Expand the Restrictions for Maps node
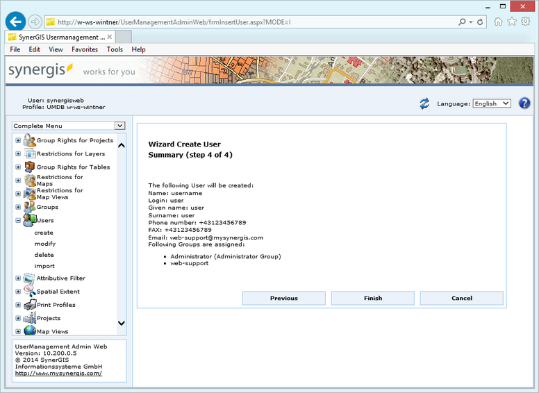 click(x=18, y=181)
